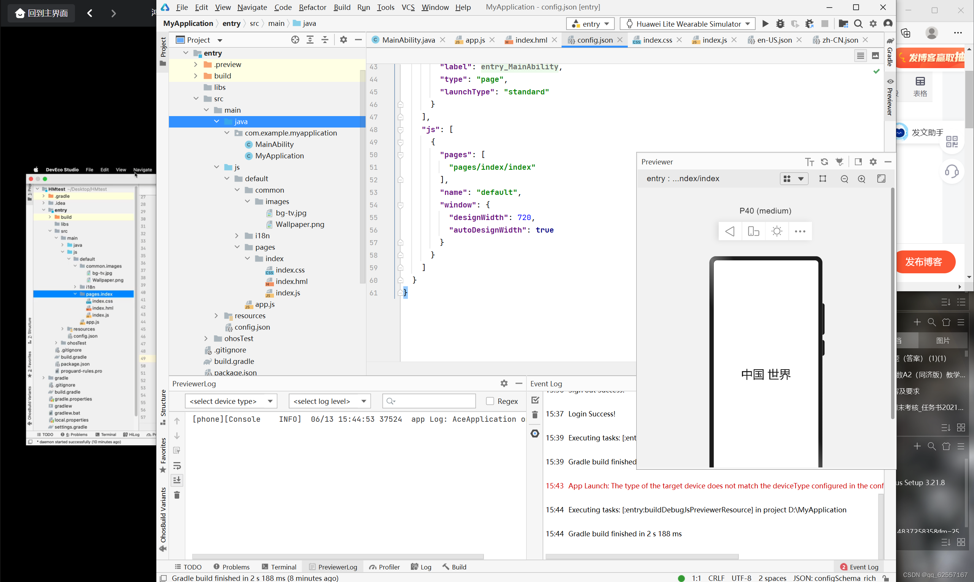Click the 发布博客 button
Image resolution: width=974 pixels, height=582 pixels.
coord(923,262)
